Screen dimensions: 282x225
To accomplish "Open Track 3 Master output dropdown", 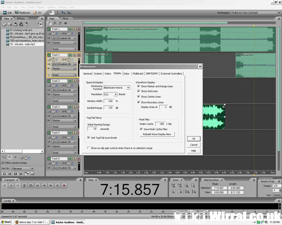I will [x=64, y=94].
